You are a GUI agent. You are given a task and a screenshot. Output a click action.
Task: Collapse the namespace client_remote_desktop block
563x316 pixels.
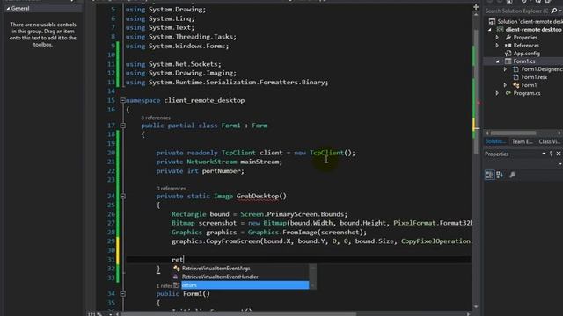point(123,100)
